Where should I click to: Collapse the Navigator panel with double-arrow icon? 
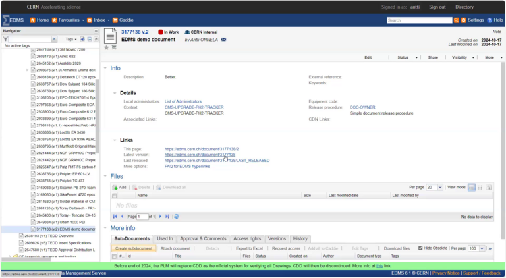[96, 31]
